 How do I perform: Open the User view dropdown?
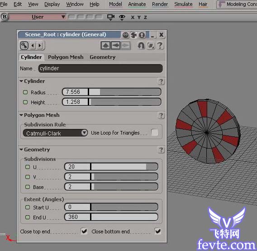pyautogui.click(x=38, y=17)
